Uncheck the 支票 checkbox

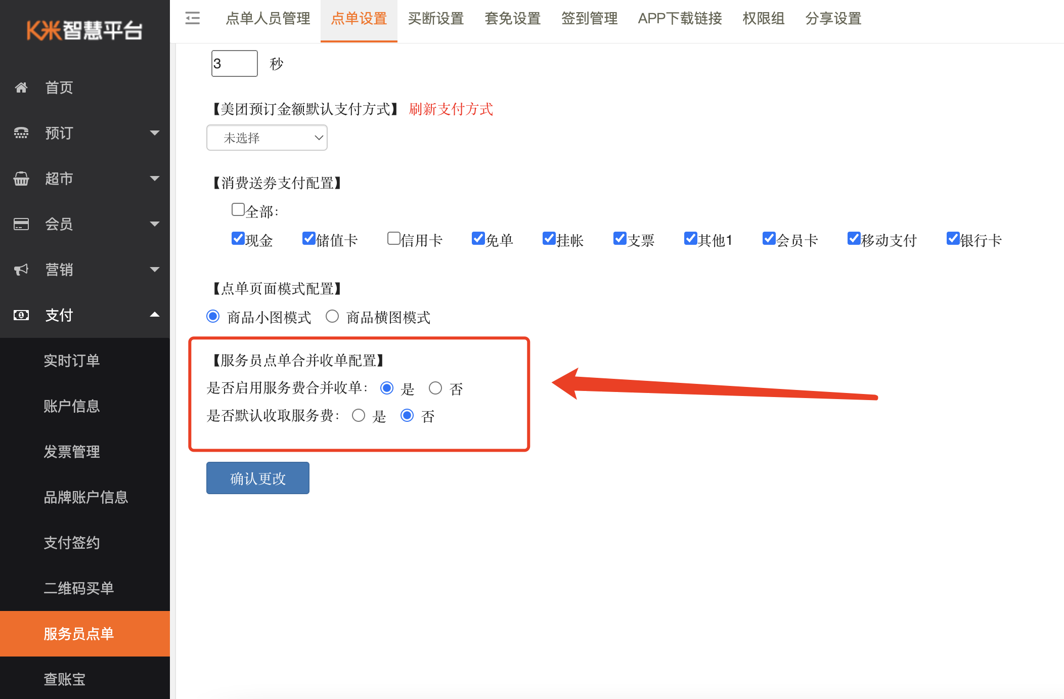pos(619,238)
